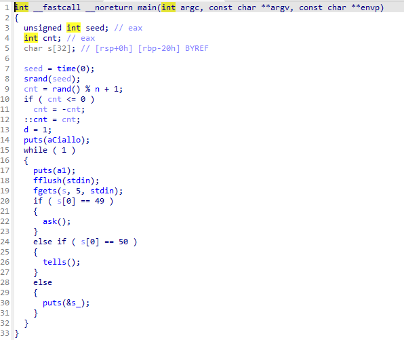Click the while keyword
Screen dimensions: 404x340
tap(35, 150)
